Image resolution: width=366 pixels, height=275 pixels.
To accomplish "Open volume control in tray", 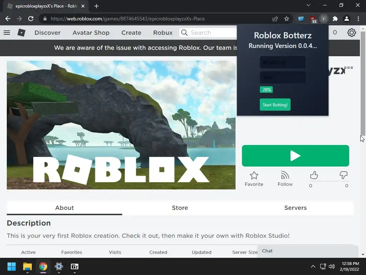I will (331, 266).
